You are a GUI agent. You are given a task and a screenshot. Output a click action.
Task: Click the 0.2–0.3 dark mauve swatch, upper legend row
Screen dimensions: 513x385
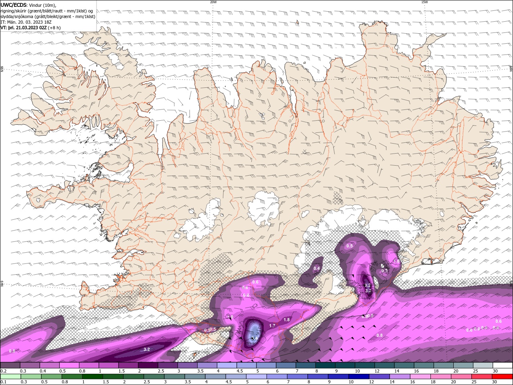10,365
